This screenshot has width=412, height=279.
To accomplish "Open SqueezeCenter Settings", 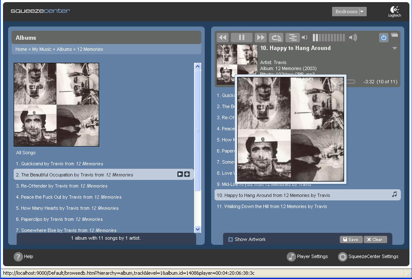I will tap(368, 256).
